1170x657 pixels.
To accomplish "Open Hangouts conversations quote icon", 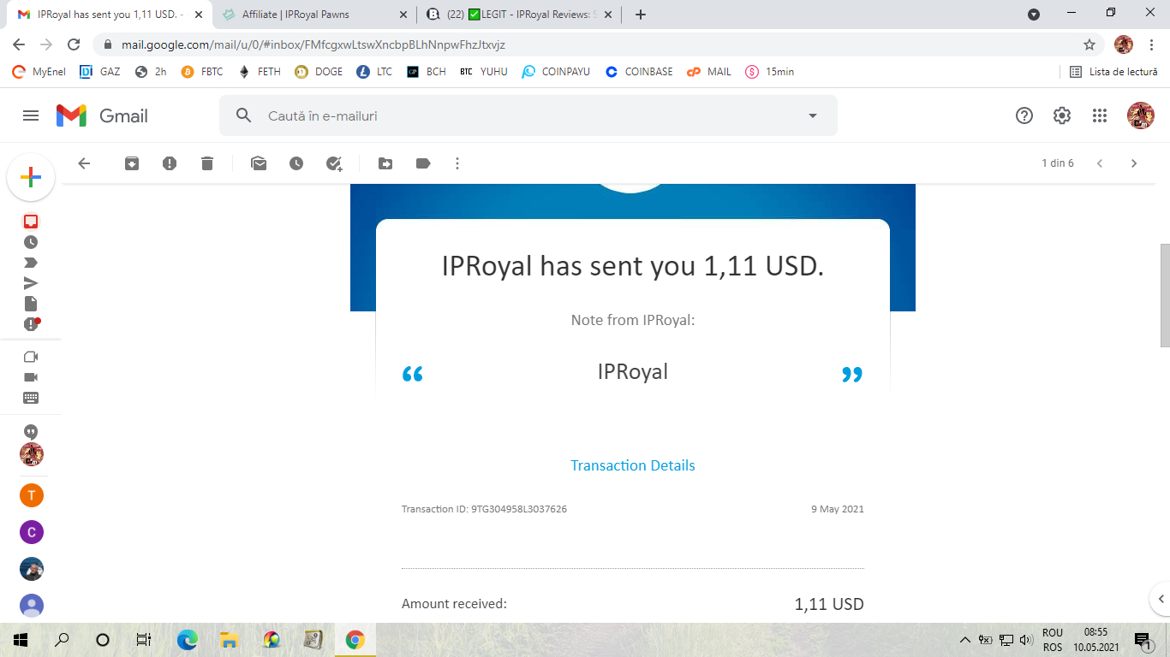I will click(x=31, y=432).
